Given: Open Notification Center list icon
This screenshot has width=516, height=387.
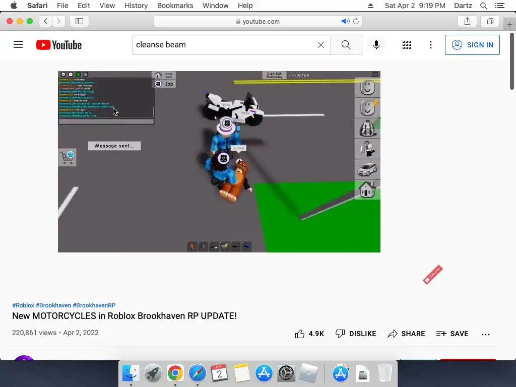Looking at the screenshot, I should tap(499, 6).
